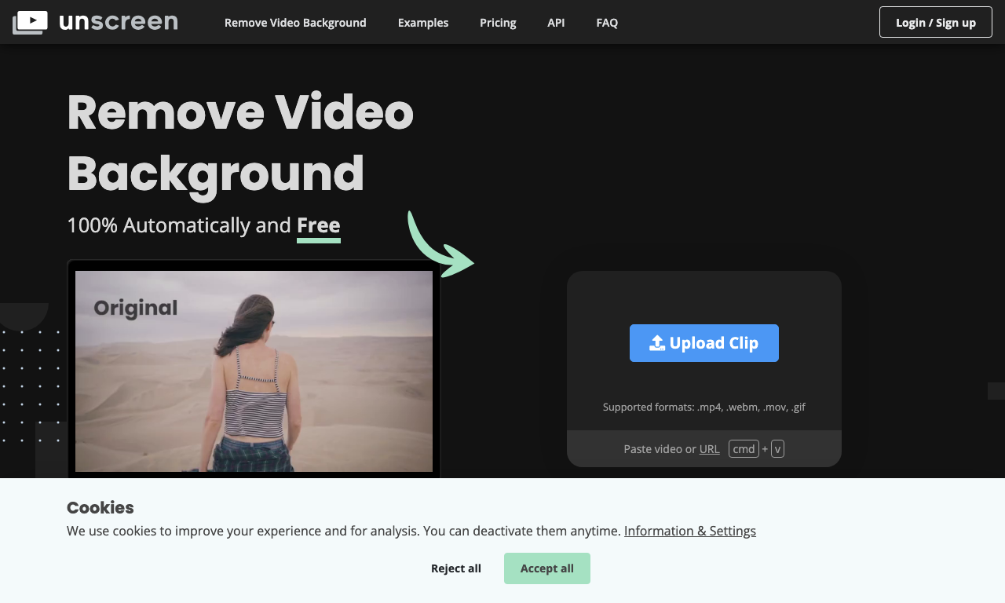The width and height of the screenshot is (1005, 603).
Task: Click the URL link to paste video
Action: [709, 449]
